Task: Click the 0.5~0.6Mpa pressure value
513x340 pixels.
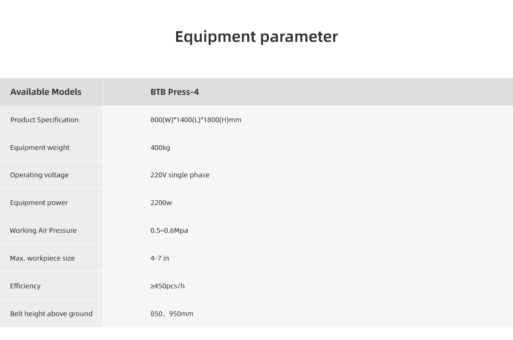Action: point(169,230)
